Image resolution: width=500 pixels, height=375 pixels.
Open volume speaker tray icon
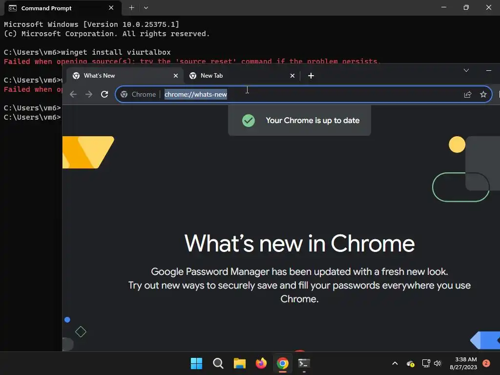coord(437,363)
